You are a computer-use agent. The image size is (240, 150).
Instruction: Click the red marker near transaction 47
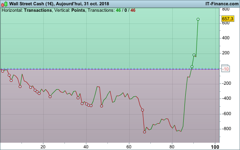(101, 106)
